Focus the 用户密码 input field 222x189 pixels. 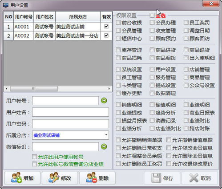70,124
